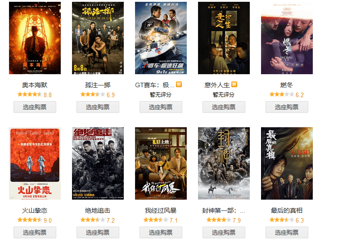The image size is (338, 241).
Task: Open the 封神第一部 title link
Action: coord(223,210)
